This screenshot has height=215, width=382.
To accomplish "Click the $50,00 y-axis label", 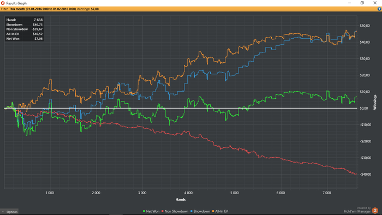I will coord(365,26).
